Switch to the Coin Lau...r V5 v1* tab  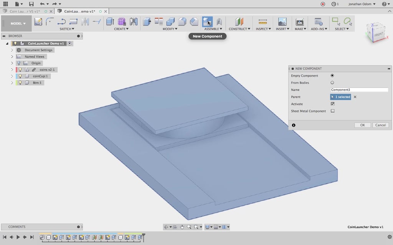point(25,11)
